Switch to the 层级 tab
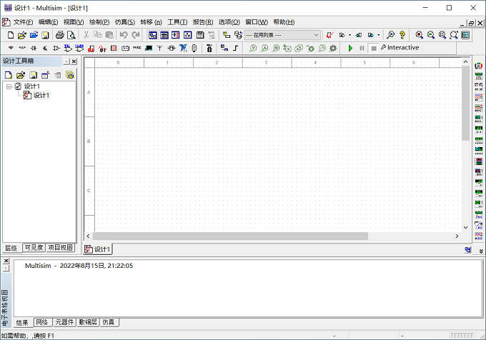Screen dimensions: 486x340 coord(11,248)
